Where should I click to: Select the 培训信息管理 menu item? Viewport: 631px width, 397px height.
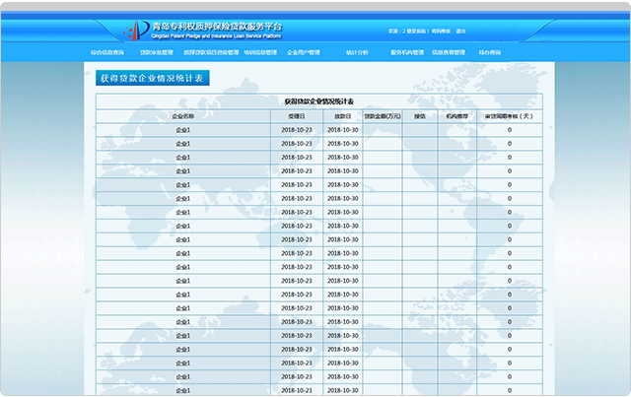pyautogui.click(x=259, y=51)
